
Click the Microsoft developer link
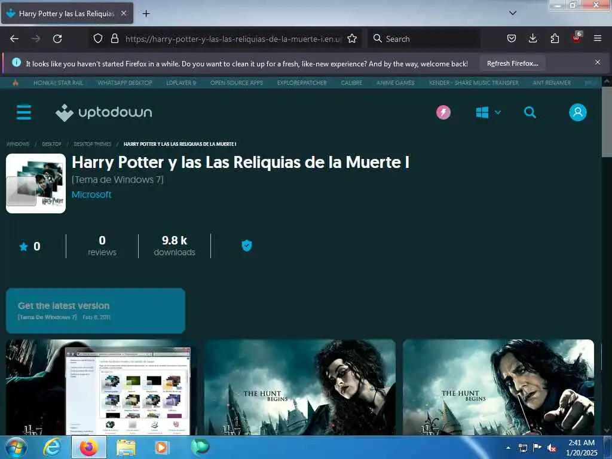click(91, 194)
